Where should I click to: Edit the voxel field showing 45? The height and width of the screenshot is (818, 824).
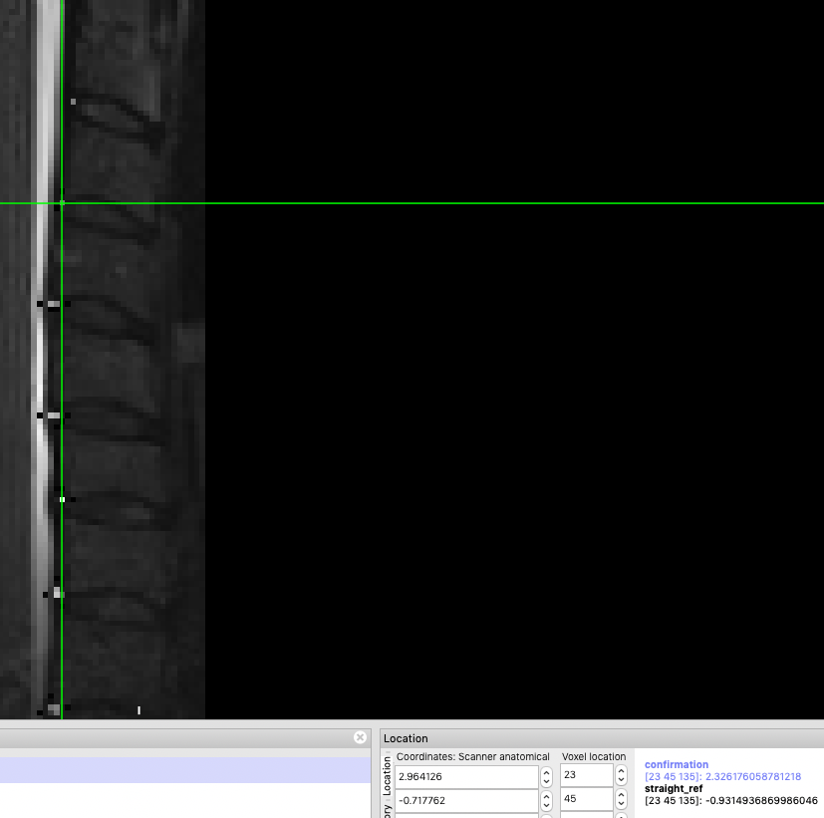coord(588,800)
